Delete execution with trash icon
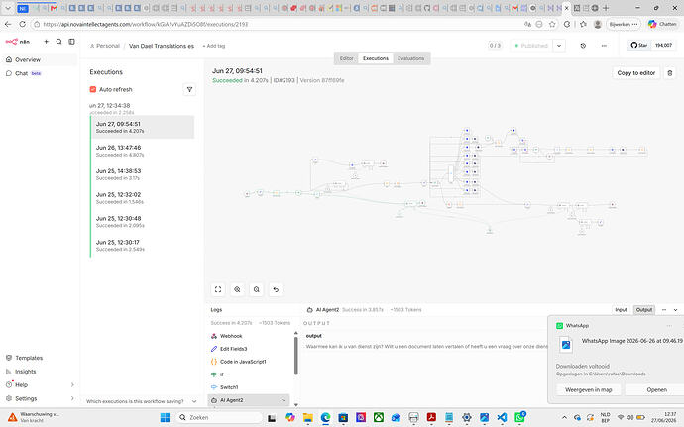This screenshot has width=684, height=427. (670, 73)
